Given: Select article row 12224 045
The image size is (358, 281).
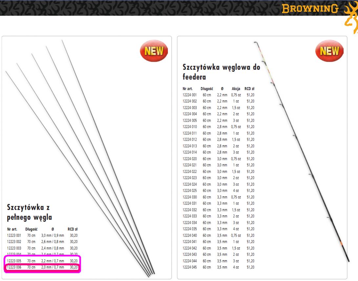Looking at the screenshot, I should coord(218,267).
